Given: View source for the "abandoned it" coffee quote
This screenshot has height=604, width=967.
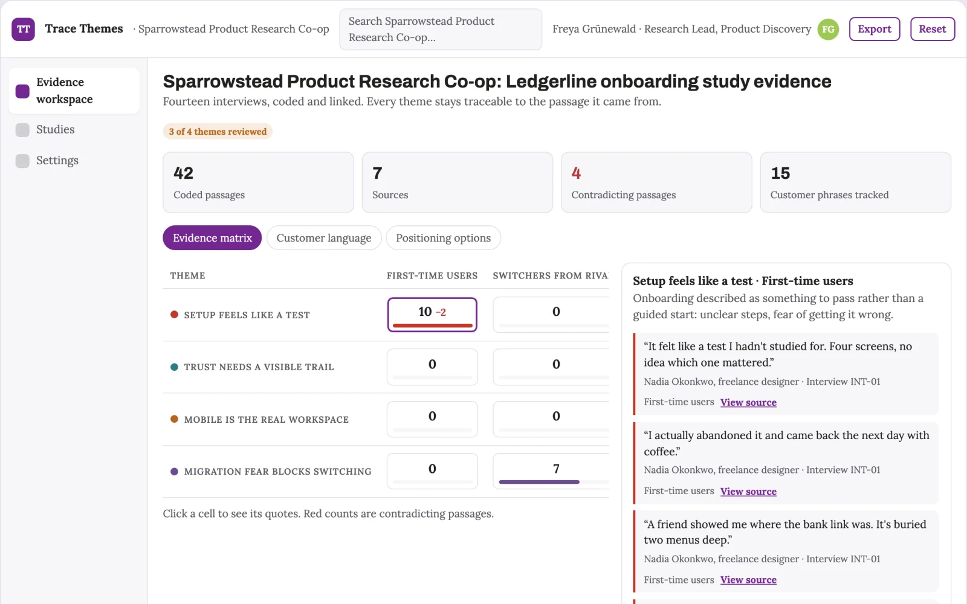Looking at the screenshot, I should (x=748, y=492).
